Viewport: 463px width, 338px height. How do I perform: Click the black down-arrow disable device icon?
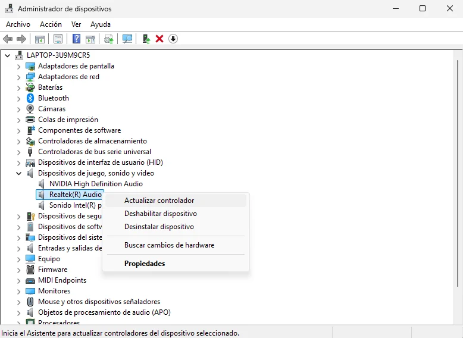173,39
